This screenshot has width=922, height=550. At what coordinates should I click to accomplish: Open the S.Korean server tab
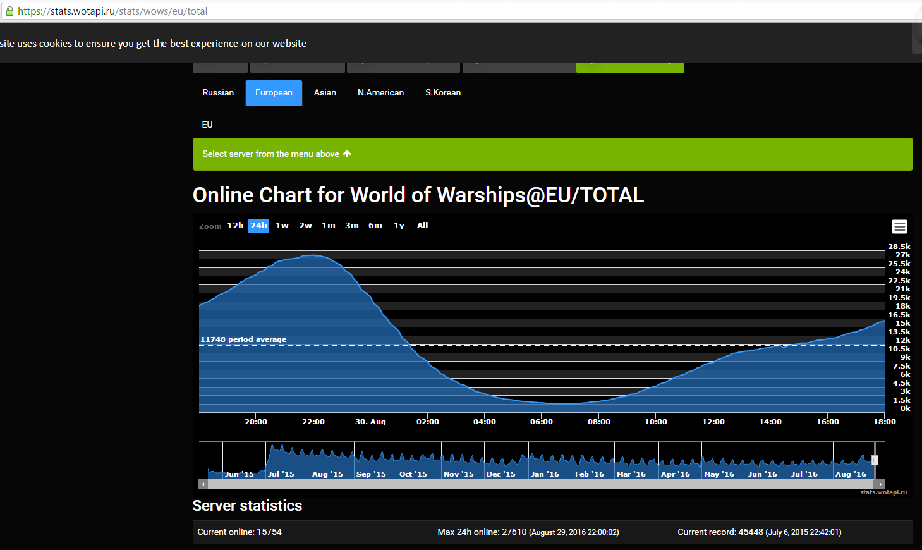click(x=443, y=93)
